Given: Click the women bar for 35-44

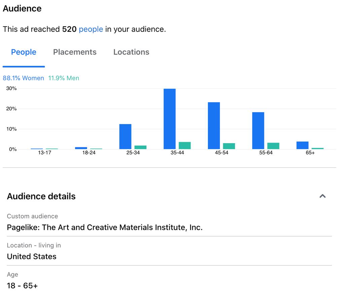Looking at the screenshot, I should (x=169, y=119).
